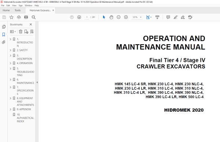The image size is (220, 142).
Task: Open the Fill and Sign tool
Action: pyautogui.click(x=183, y=17)
